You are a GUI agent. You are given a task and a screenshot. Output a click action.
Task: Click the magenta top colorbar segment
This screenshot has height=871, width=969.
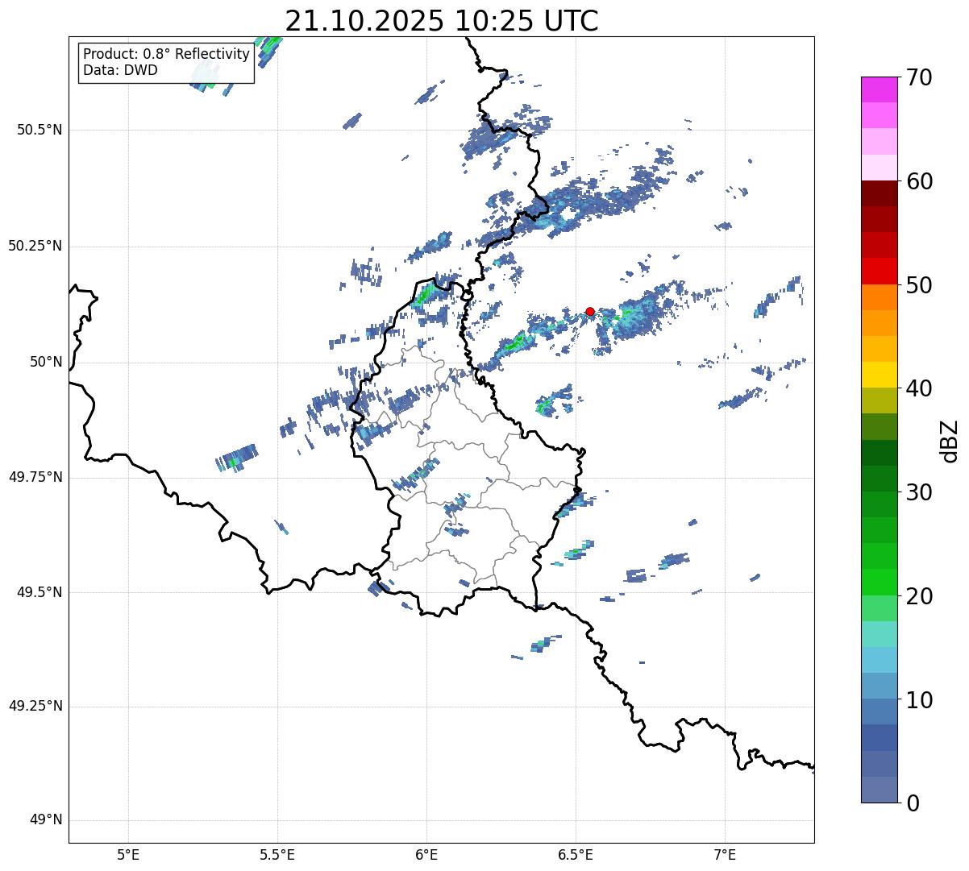[880, 89]
